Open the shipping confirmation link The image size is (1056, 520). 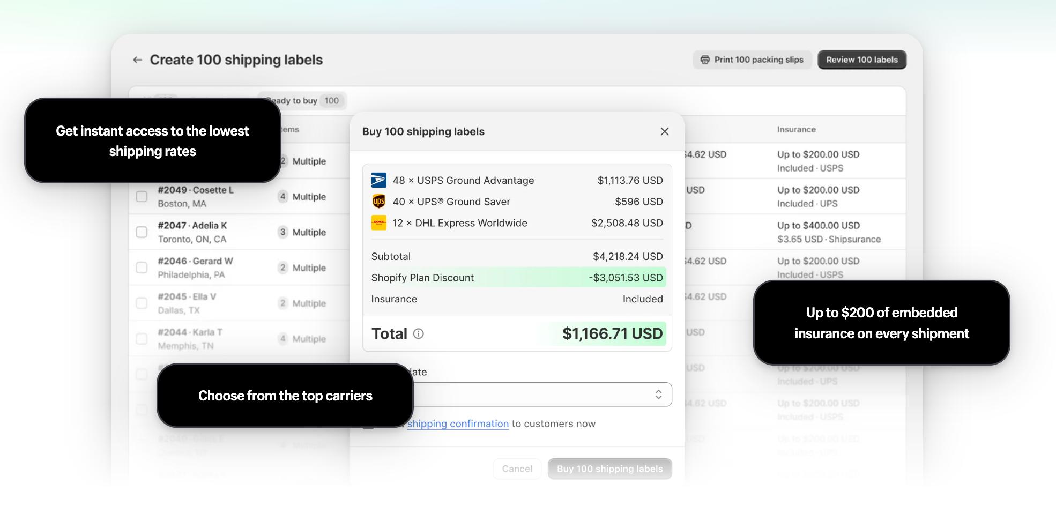pos(458,424)
